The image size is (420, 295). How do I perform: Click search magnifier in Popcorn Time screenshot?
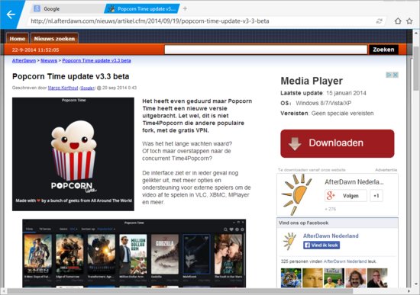tap(225, 229)
